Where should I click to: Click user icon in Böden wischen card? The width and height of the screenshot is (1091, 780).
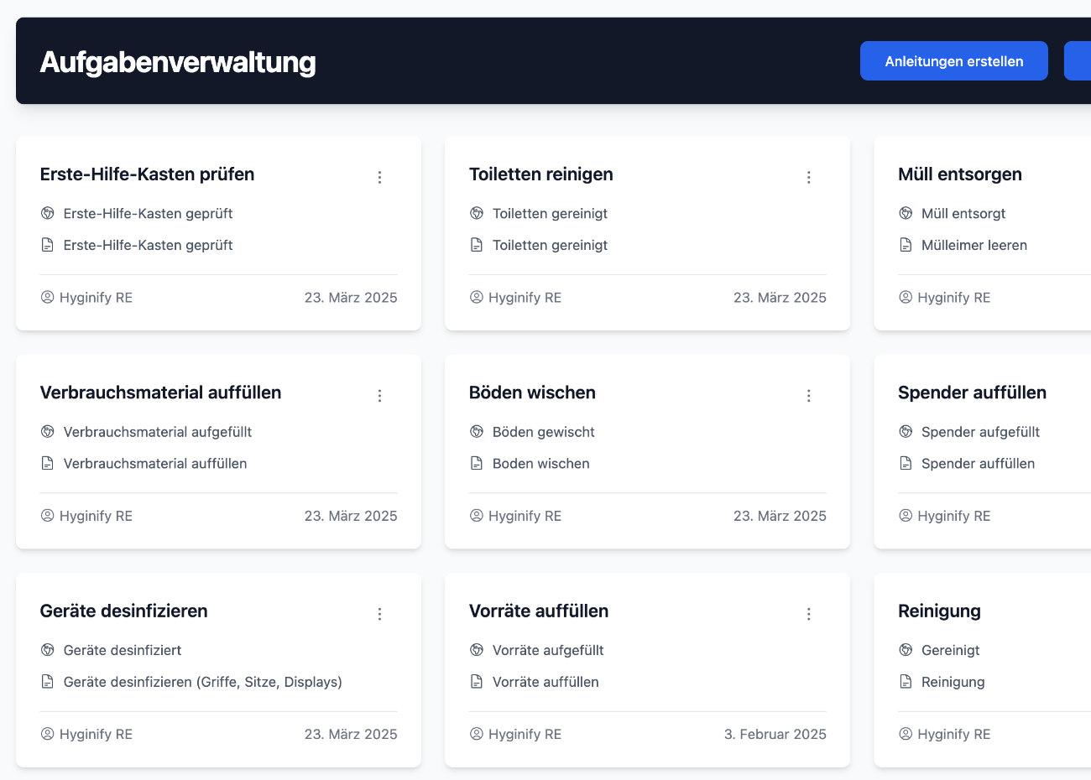point(477,515)
